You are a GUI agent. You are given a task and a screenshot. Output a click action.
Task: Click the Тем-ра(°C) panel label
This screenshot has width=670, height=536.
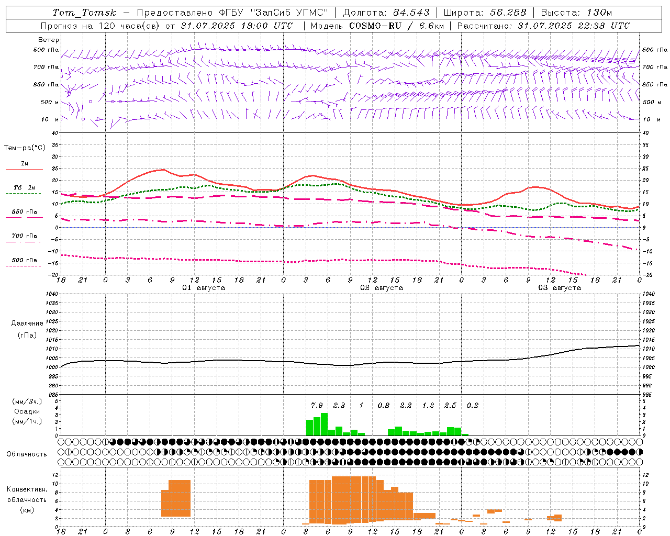point(25,148)
